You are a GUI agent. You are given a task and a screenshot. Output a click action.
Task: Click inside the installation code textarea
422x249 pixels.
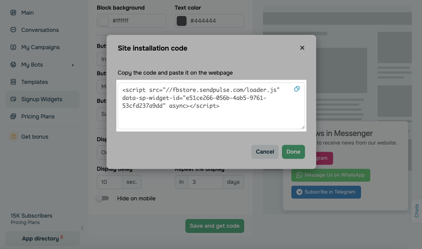(x=211, y=106)
